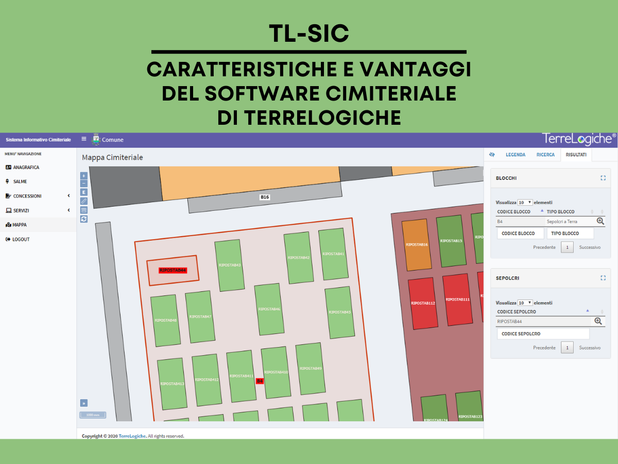
Task: Open BLOCCHI Visualizza elements count dropdown
Action: pyautogui.click(x=525, y=203)
